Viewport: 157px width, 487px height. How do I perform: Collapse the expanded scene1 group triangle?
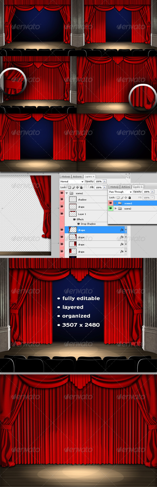point(67,193)
